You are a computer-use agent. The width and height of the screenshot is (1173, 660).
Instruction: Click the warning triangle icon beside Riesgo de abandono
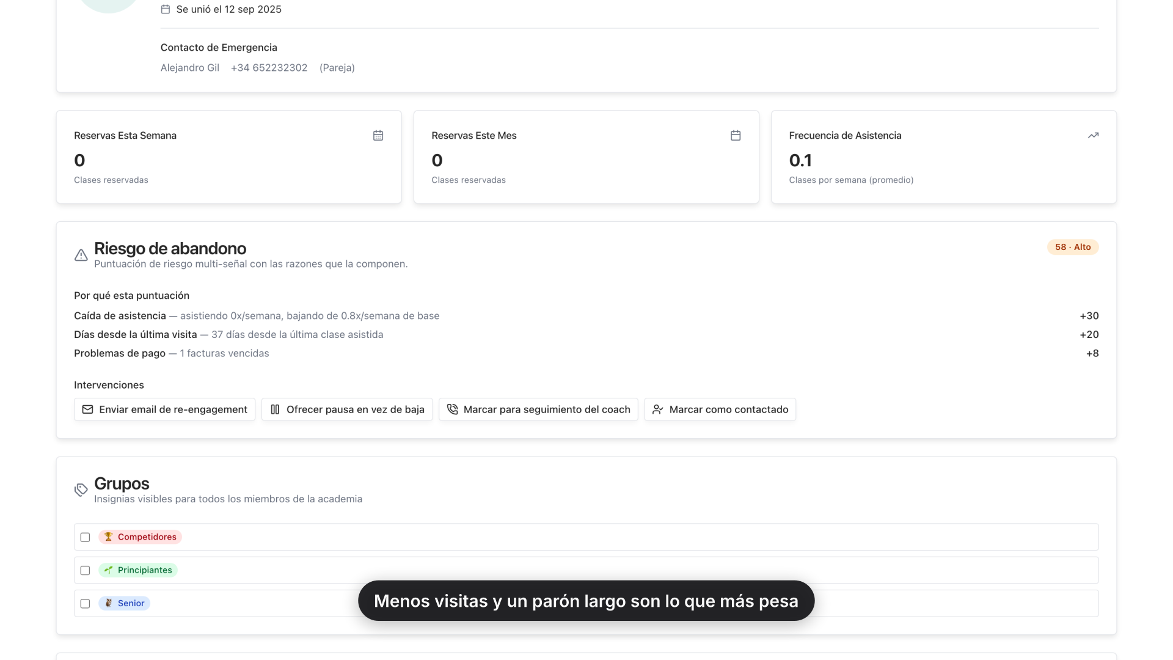point(81,255)
